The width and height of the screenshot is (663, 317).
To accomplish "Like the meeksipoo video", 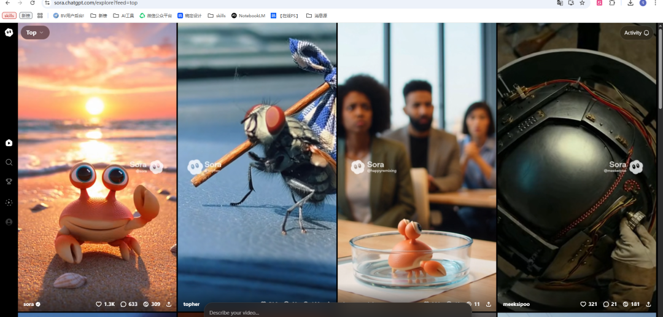I will click(x=588, y=304).
